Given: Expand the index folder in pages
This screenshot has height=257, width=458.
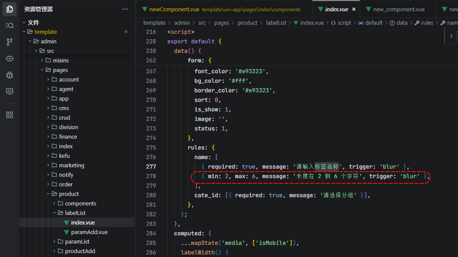Looking at the screenshot, I should (48, 146).
